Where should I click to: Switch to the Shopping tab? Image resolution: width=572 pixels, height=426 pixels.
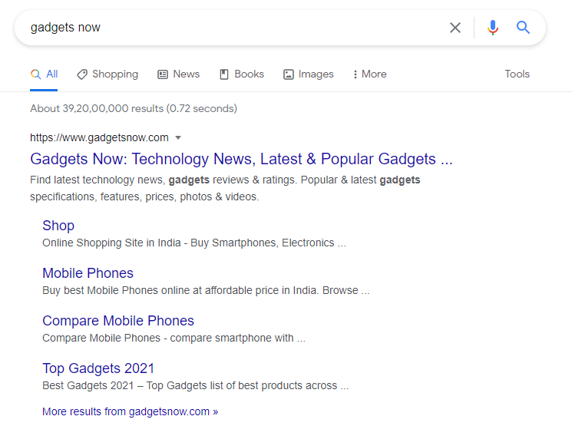coord(107,74)
